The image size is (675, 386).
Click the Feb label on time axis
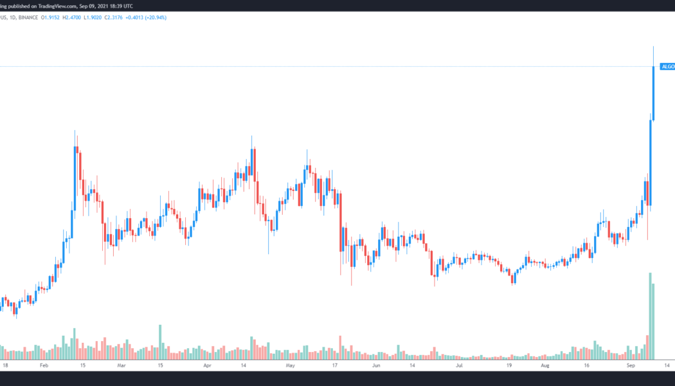(44, 365)
